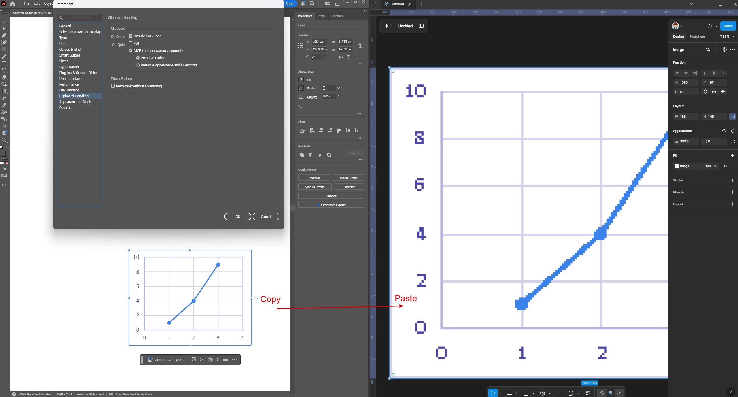Viewport: 738px width, 397px height.
Task: Select the Figma Text tool
Action: [x=559, y=393]
